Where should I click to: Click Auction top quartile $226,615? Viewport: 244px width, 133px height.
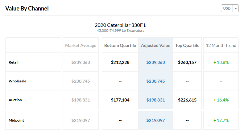[x=187, y=100]
